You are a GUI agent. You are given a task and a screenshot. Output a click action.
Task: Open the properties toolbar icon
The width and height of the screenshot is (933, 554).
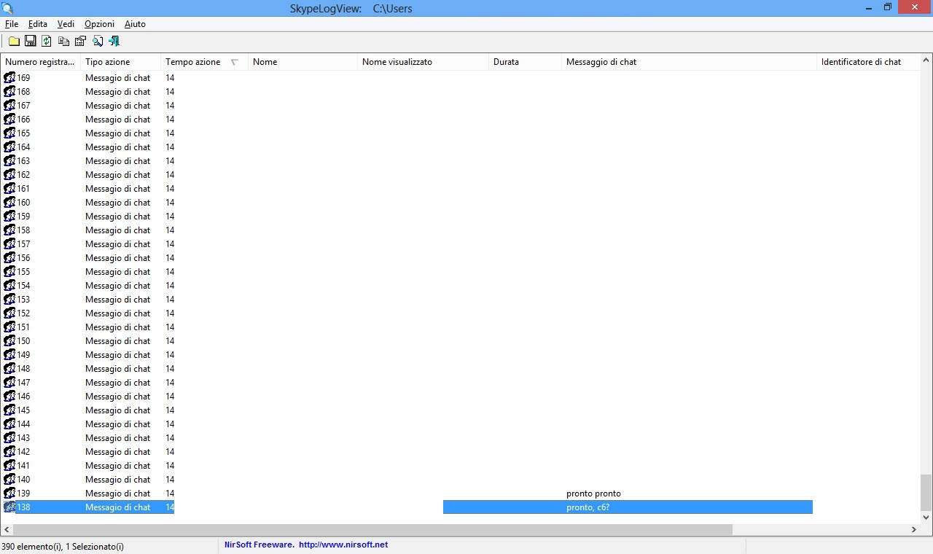click(x=80, y=42)
